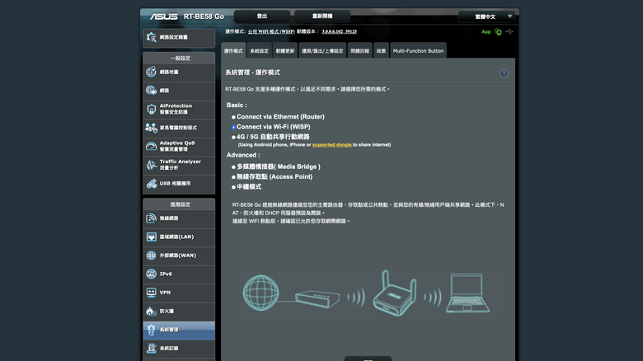Open the help question-mark icon
The height and width of the screenshot is (361, 643).
pyautogui.click(x=504, y=73)
